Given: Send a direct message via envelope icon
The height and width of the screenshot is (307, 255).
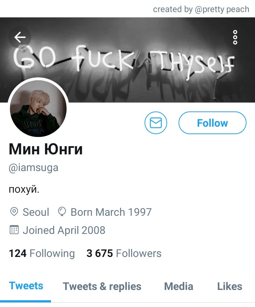Looking at the screenshot, I should [156, 123].
